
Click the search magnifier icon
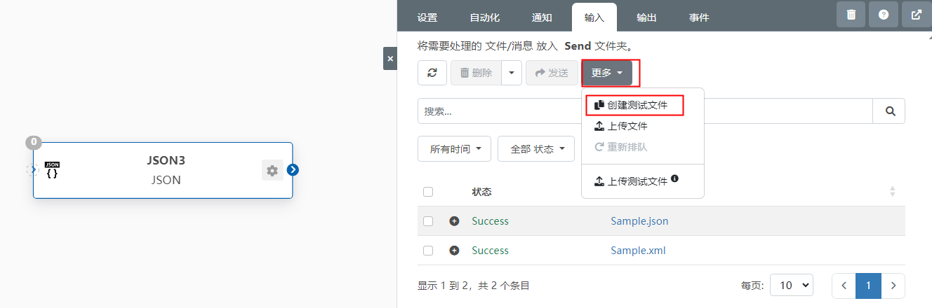(x=889, y=111)
